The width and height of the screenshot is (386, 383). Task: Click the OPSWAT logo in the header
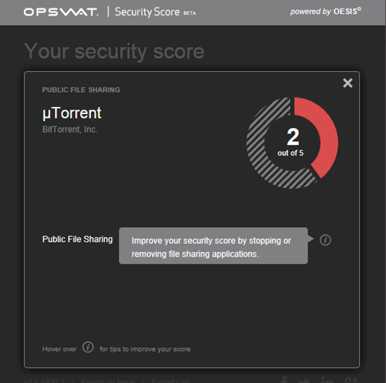60,12
